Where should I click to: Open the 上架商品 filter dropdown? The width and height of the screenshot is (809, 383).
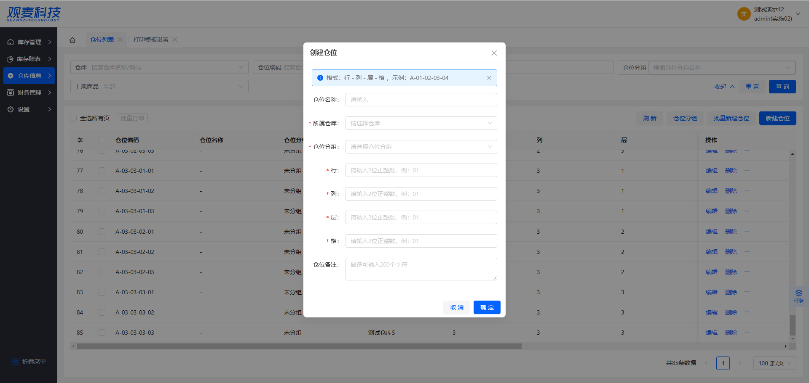pyautogui.click(x=159, y=87)
